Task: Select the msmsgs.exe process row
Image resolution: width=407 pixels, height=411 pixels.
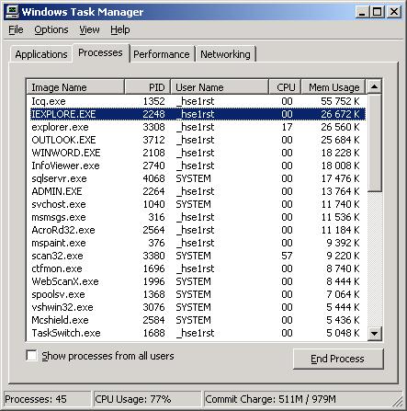Action: 198,217
